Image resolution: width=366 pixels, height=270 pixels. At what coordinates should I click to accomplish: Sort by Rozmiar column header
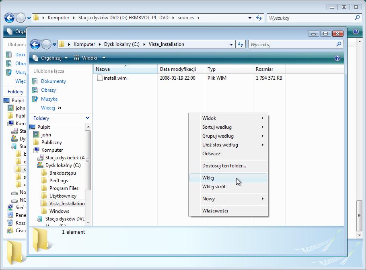pyautogui.click(x=269, y=69)
